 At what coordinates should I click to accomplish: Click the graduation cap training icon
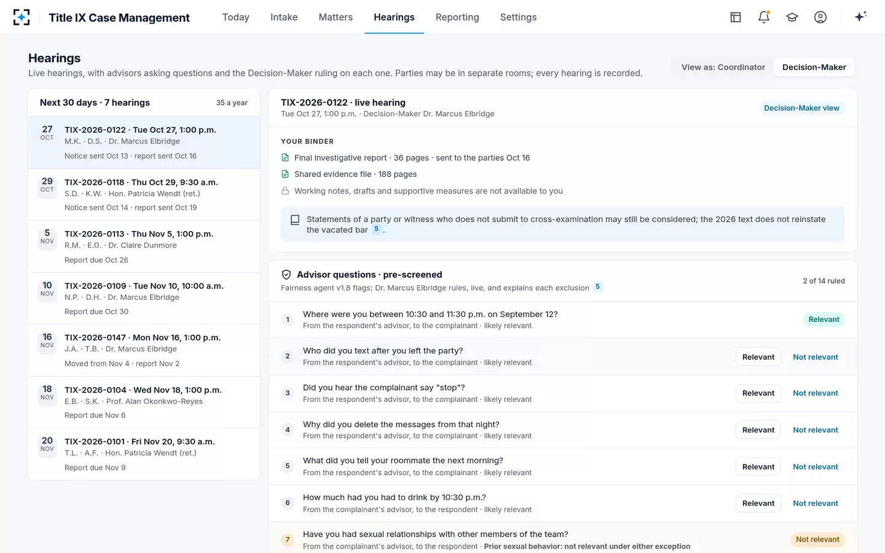coord(792,17)
